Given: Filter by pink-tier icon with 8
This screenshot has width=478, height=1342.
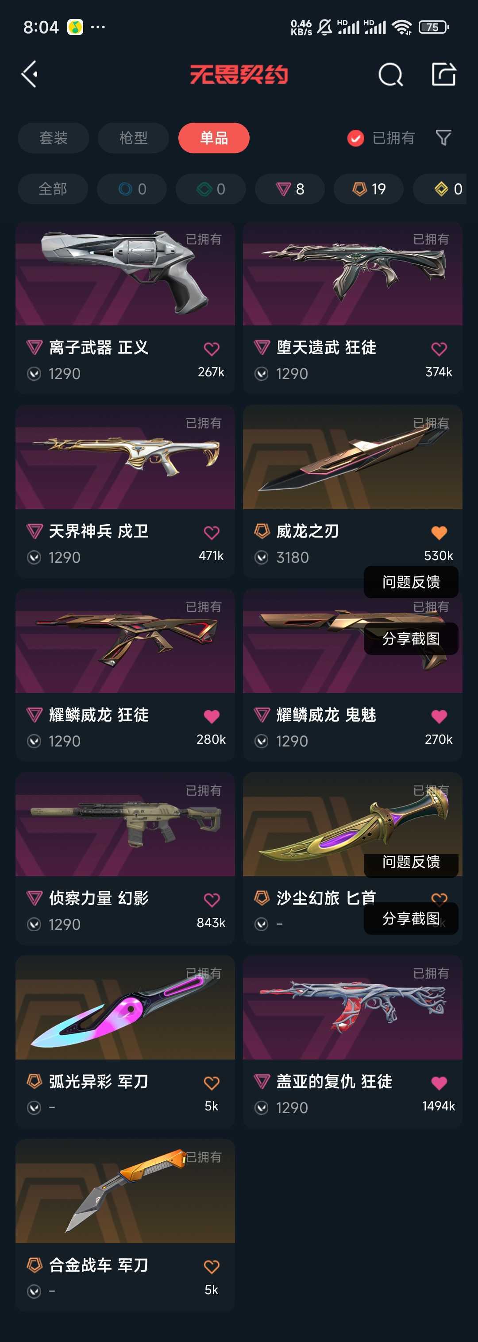Looking at the screenshot, I should point(289,189).
